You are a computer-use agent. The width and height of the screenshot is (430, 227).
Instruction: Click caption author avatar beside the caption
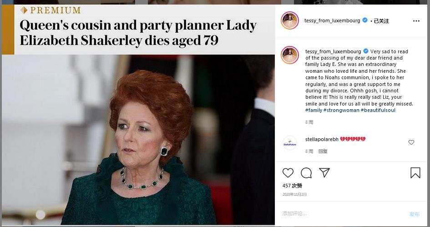click(x=290, y=55)
